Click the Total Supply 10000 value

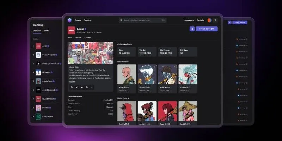(x=111, y=114)
